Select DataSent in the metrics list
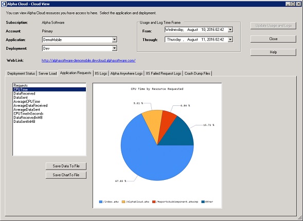This screenshot has height=221, width=303. click(49, 98)
